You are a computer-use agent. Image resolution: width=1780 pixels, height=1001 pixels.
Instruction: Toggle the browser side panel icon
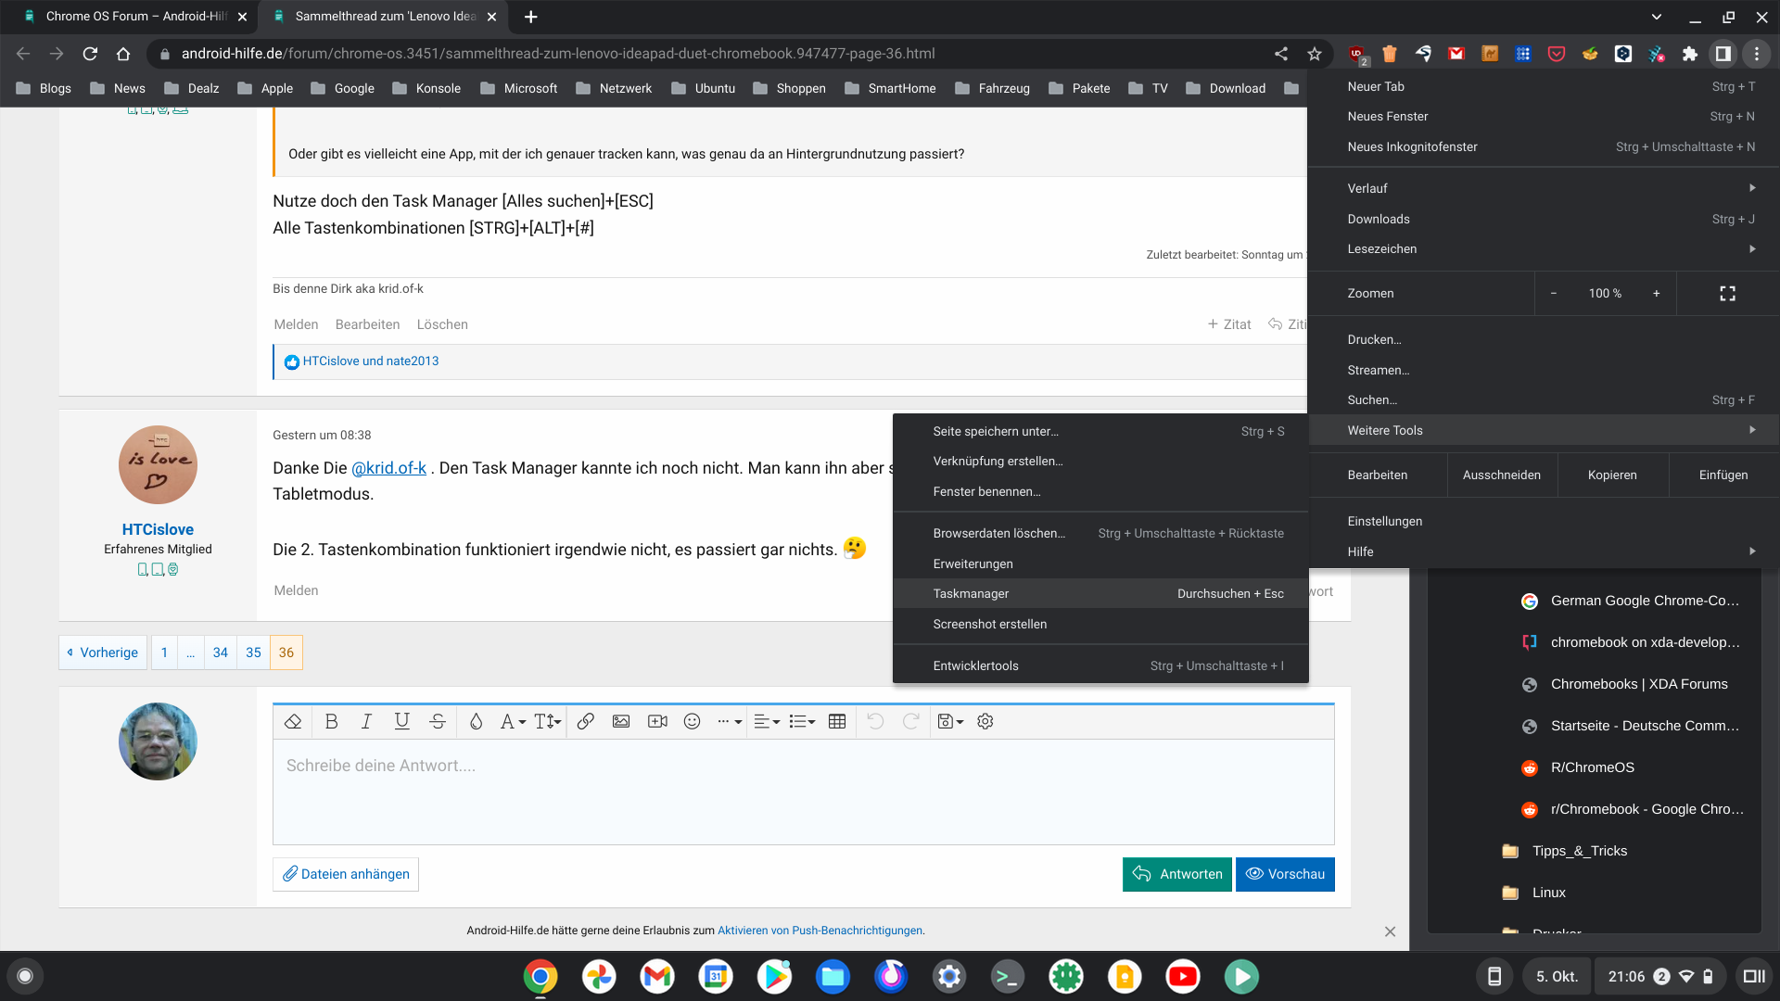(x=1723, y=54)
